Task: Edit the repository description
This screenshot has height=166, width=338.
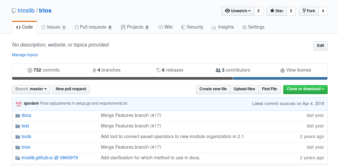Action: pos(321,46)
